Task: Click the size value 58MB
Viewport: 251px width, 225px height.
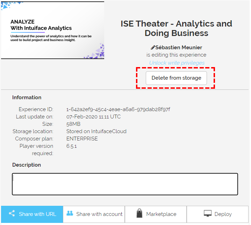Action: (x=73, y=124)
